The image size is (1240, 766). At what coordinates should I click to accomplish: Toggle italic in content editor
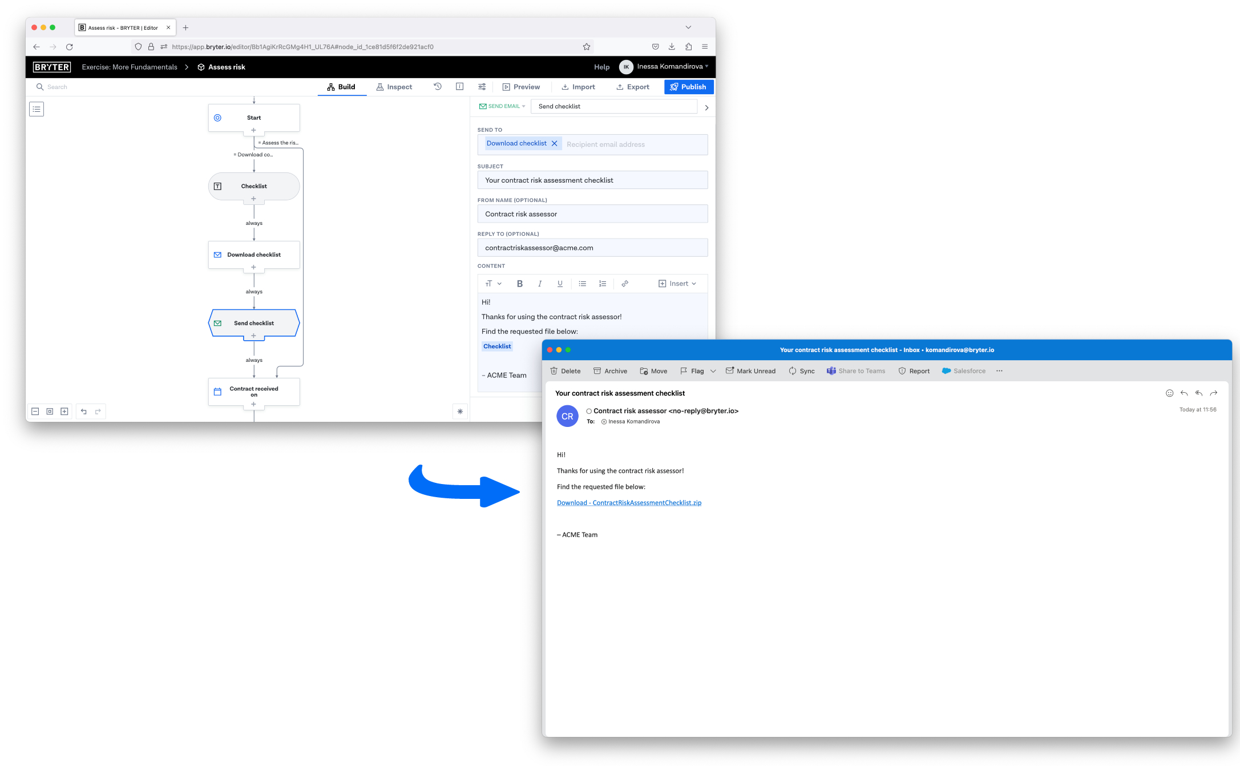(x=540, y=284)
